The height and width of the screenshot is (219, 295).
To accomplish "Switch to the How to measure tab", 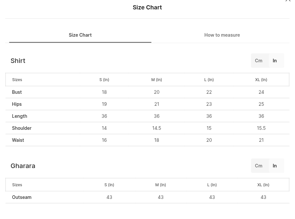I will 222,35.
